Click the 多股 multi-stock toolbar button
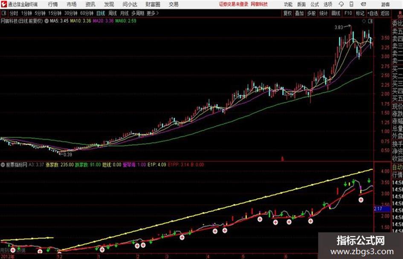Viewport: 403px width, 259px height. 311,13
